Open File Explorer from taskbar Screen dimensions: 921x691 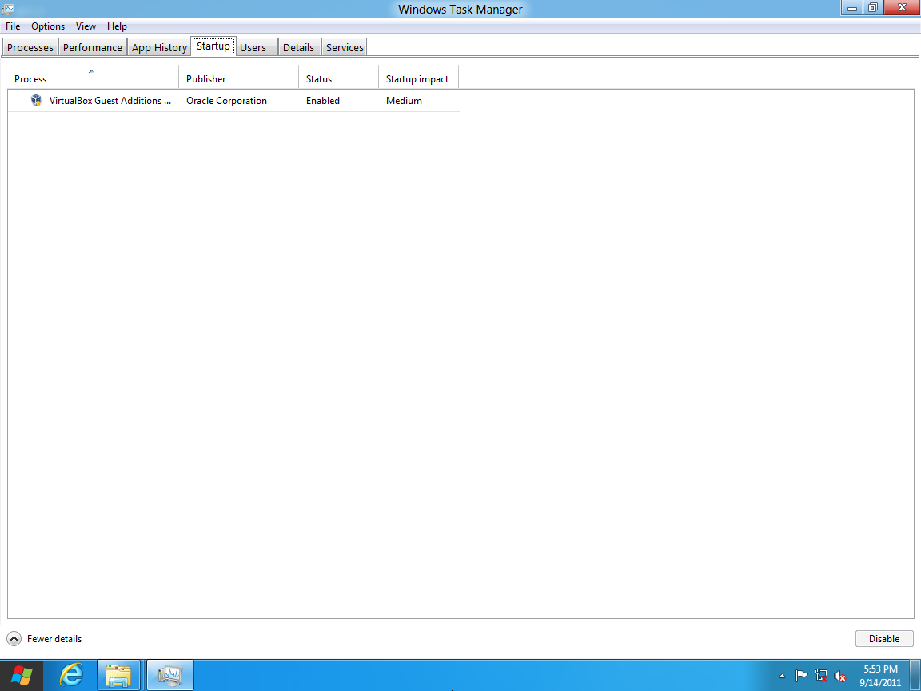tap(118, 676)
